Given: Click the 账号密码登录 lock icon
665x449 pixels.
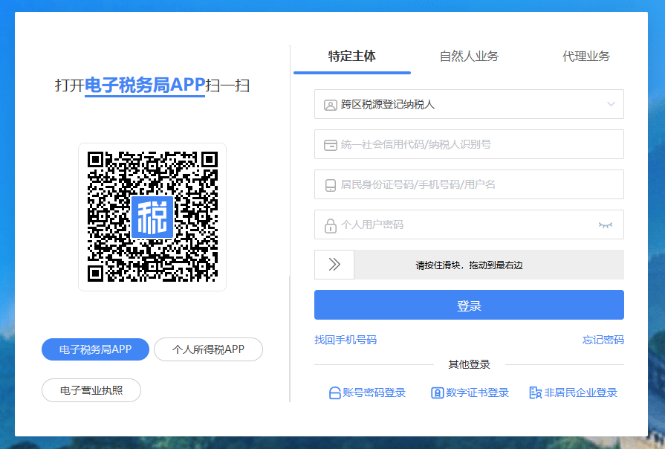Looking at the screenshot, I should click(x=334, y=393).
